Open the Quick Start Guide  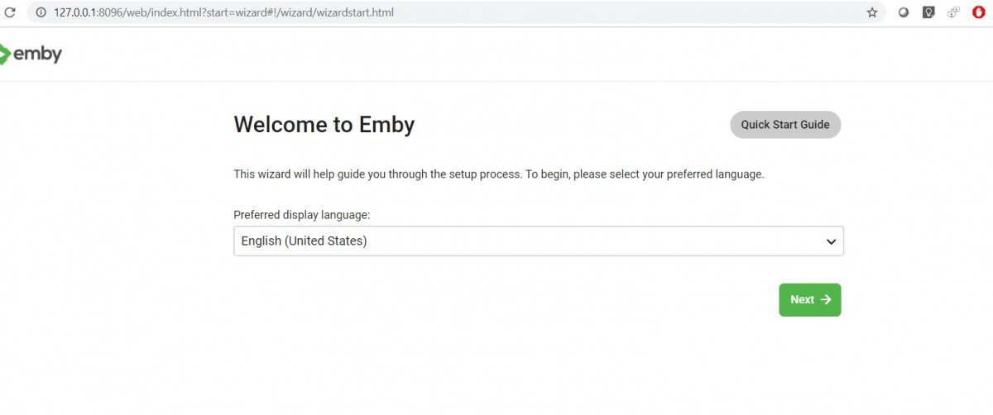pos(784,125)
